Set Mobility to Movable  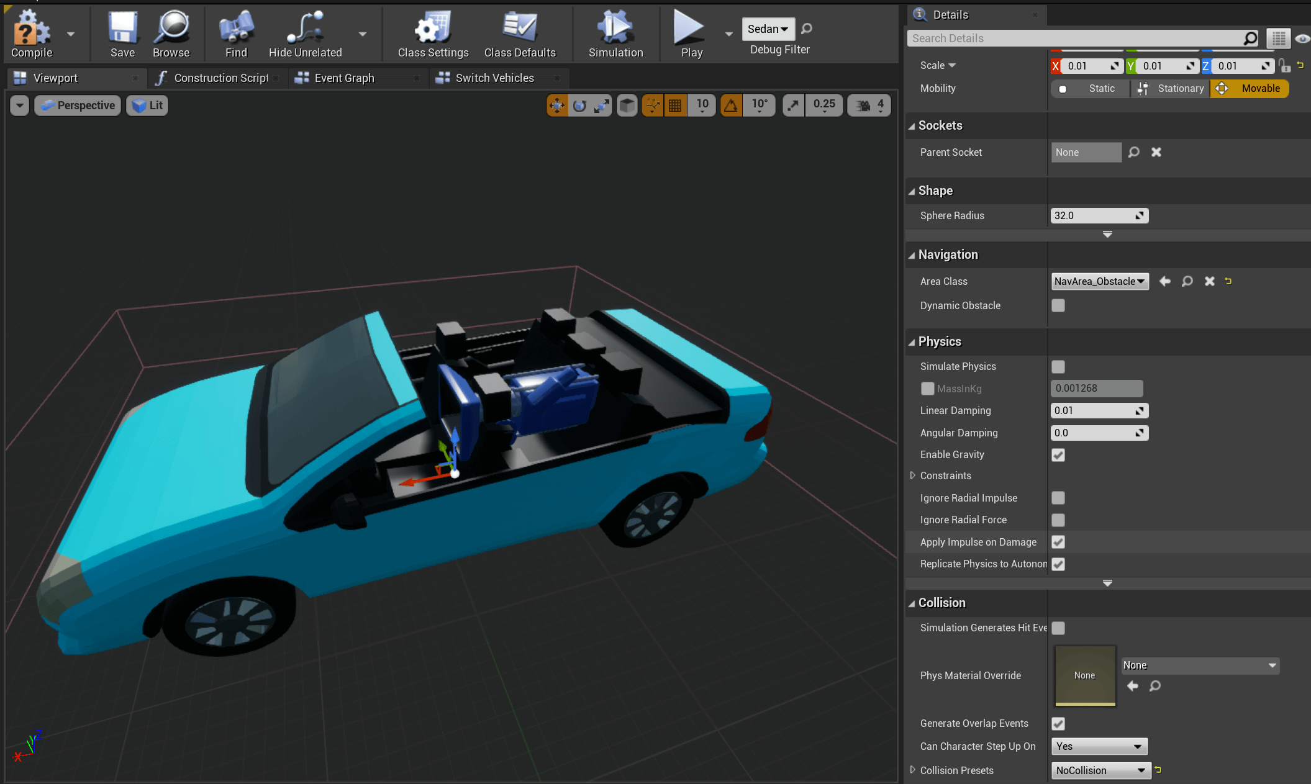[1250, 89]
